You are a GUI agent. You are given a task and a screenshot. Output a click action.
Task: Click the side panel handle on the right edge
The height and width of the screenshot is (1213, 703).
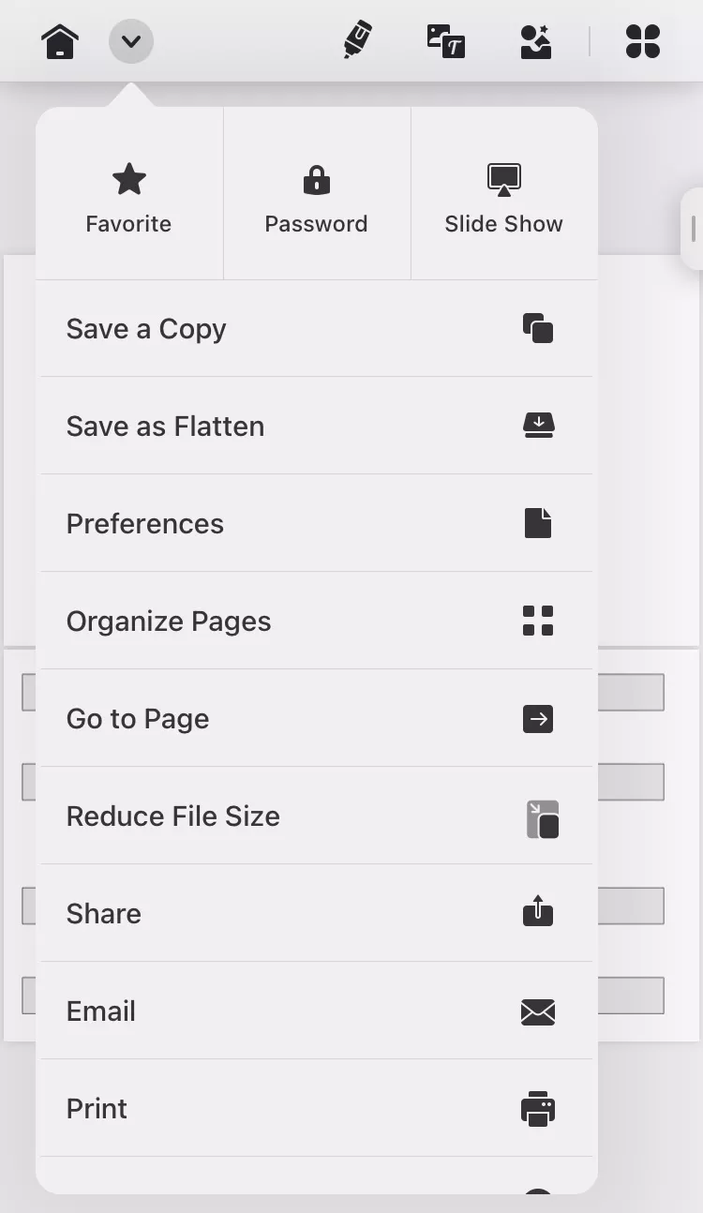tap(693, 229)
